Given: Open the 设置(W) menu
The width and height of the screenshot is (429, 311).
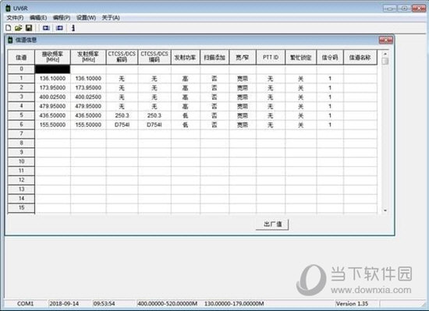Looking at the screenshot, I should [86, 18].
